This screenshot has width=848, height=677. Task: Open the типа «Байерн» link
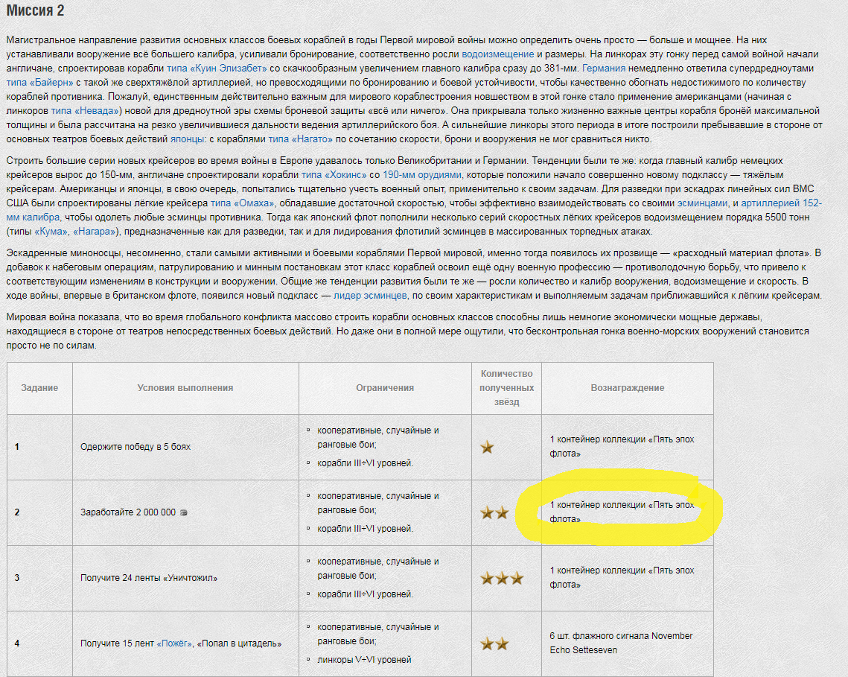pos(39,82)
